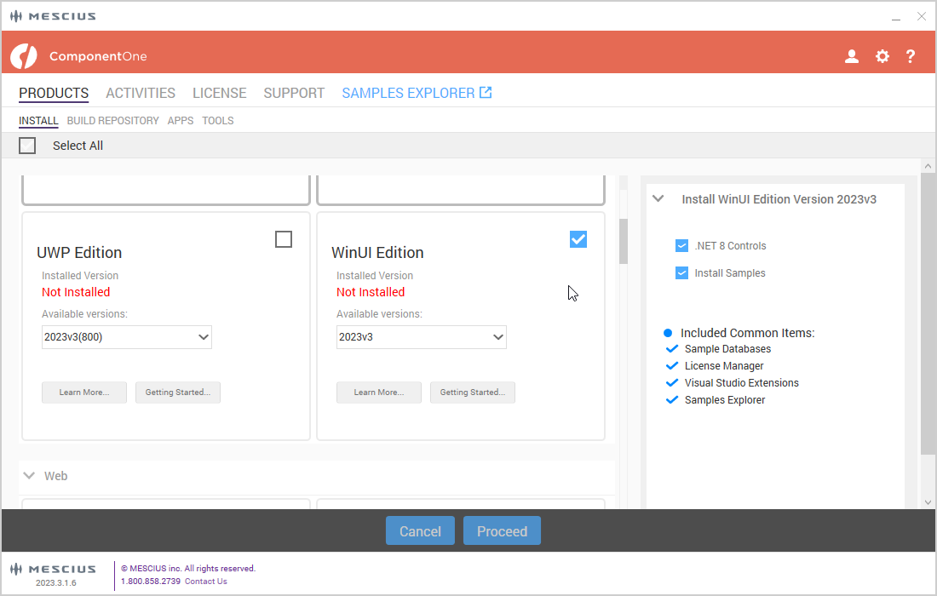The image size is (937, 596).
Task: Click the help question mark icon
Action: tap(911, 56)
